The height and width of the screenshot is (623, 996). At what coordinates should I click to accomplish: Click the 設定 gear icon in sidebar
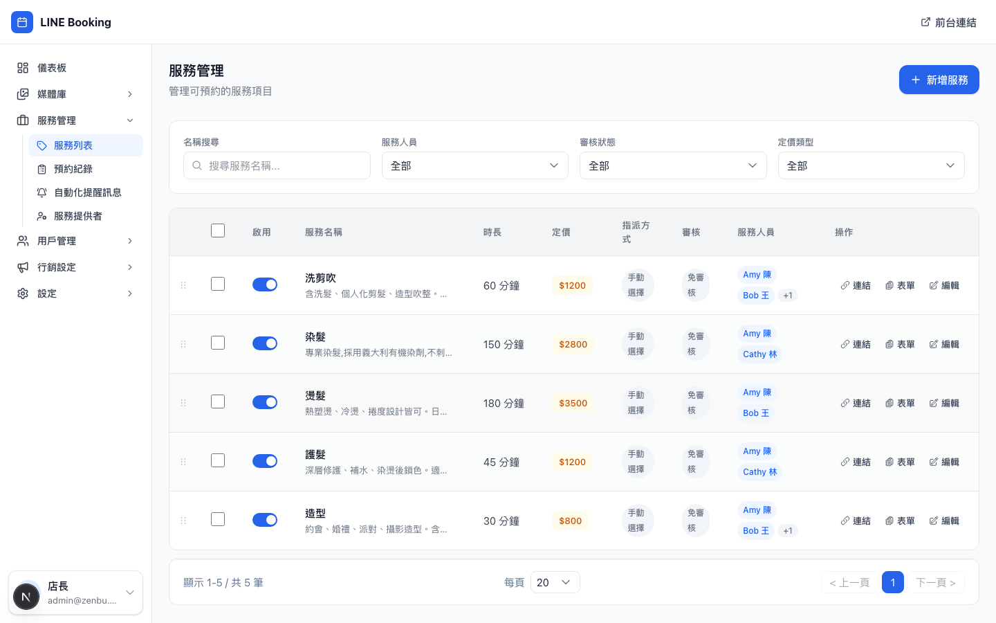tap(23, 294)
